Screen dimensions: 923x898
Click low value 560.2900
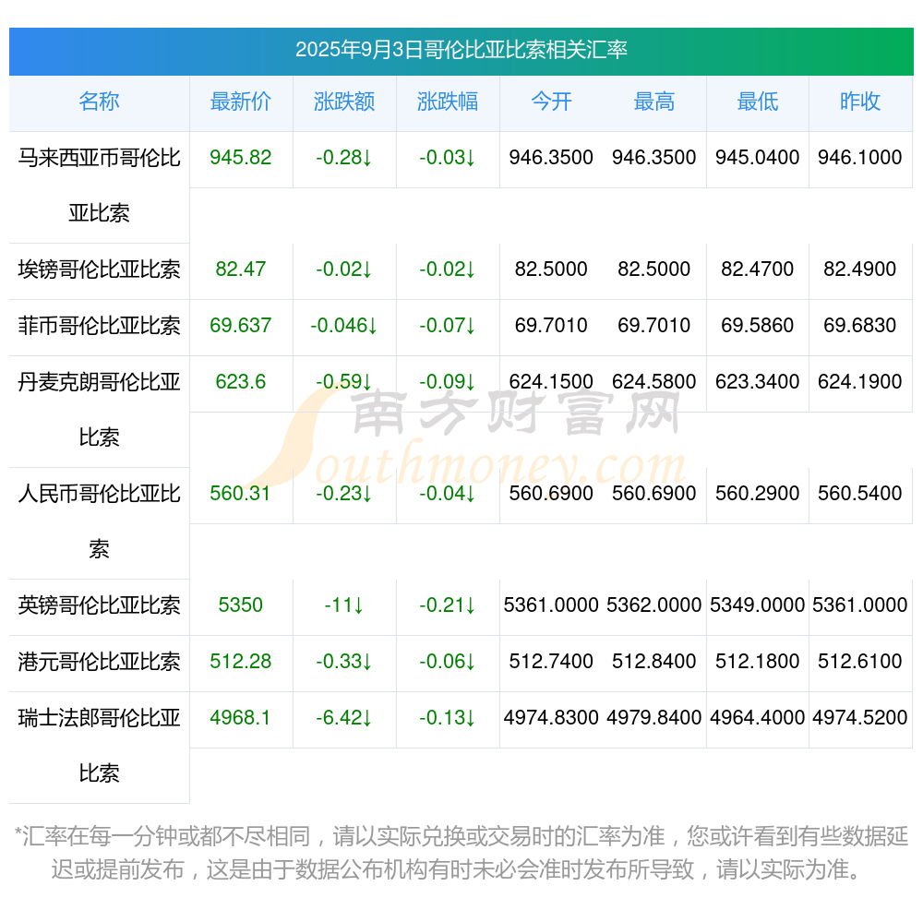[x=758, y=494]
